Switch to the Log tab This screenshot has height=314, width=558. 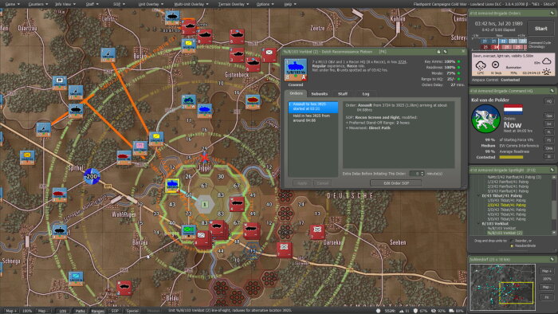coord(366,94)
